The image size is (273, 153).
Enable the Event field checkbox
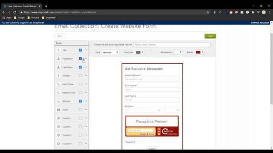80,110
